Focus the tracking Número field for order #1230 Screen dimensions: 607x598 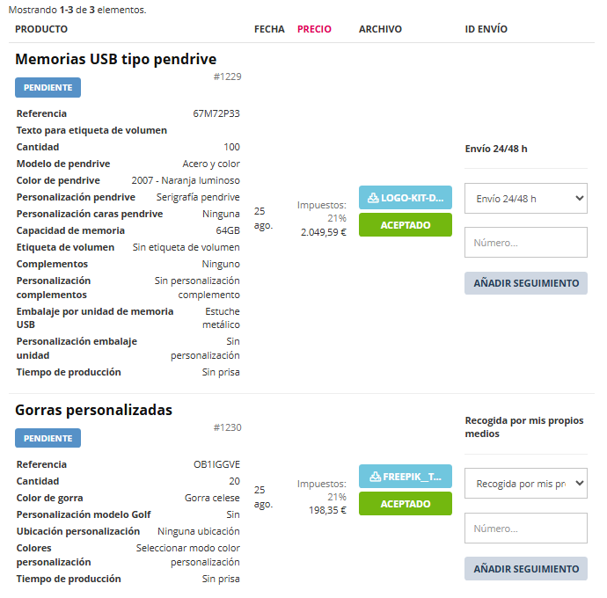click(525, 529)
